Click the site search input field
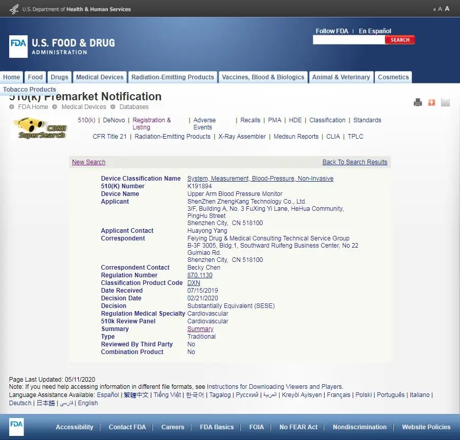The width and height of the screenshot is (460, 440). pyautogui.click(x=349, y=40)
